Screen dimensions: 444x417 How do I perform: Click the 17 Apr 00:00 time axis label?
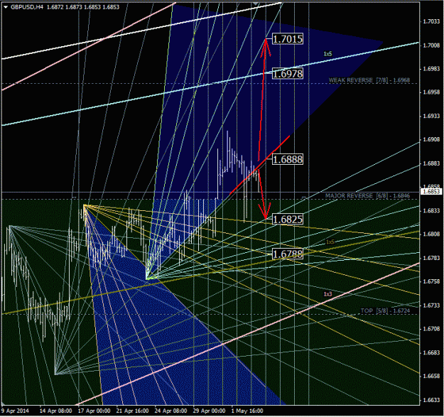coord(94,411)
